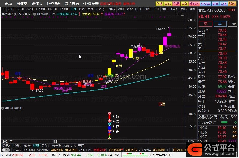Screen dimensions: 239x158
Task: Open the 资金流向 menu at top
Action: tap(72, 4)
